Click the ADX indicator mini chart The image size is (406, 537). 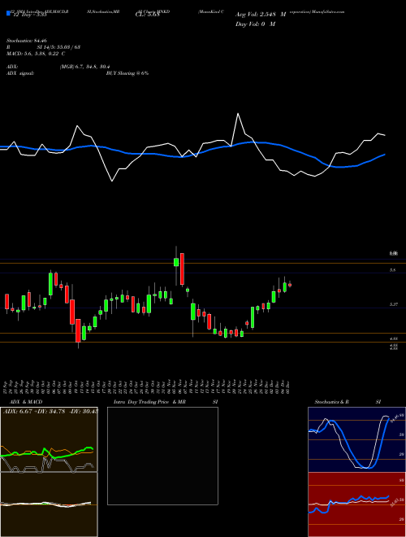coord(49,439)
